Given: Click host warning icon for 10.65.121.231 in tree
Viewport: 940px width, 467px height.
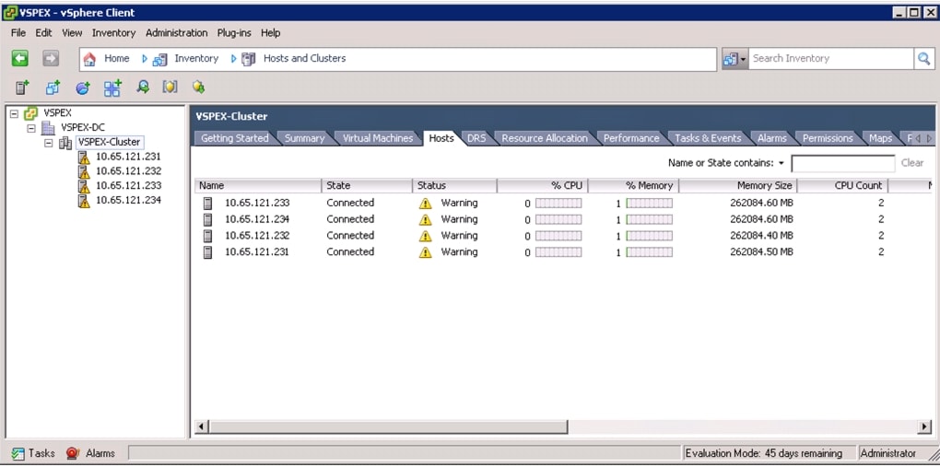Looking at the screenshot, I should tap(83, 158).
